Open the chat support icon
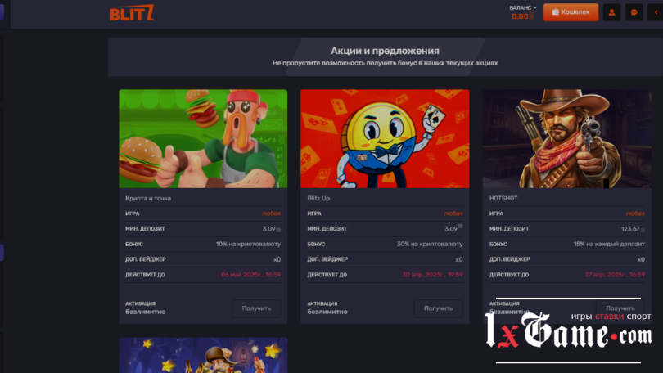This screenshot has width=663, height=373. pyautogui.click(x=634, y=12)
